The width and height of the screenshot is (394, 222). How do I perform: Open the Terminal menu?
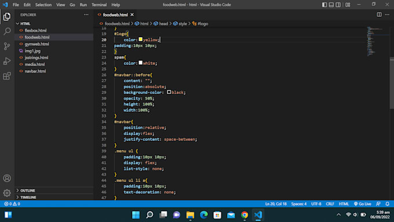[x=99, y=5]
